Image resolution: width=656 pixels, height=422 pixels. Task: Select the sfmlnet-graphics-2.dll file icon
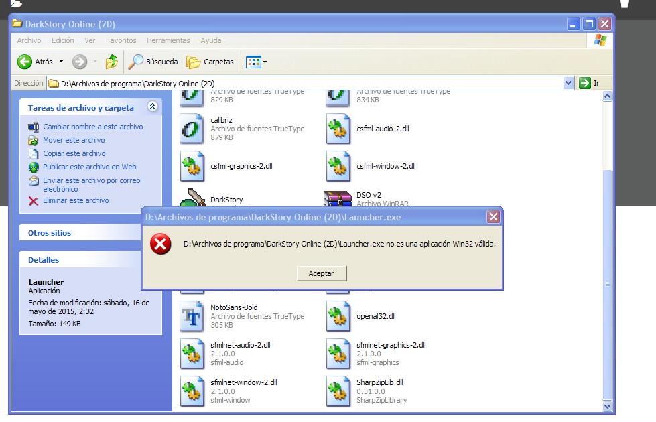(338, 354)
